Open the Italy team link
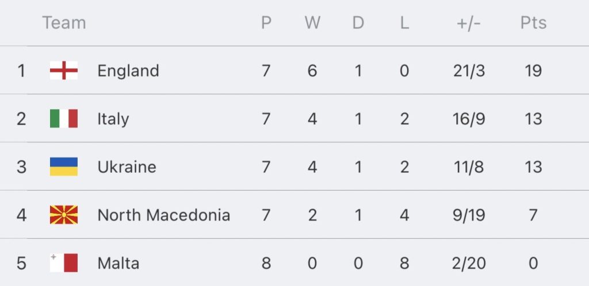The height and width of the screenshot is (286, 589). tap(113, 119)
